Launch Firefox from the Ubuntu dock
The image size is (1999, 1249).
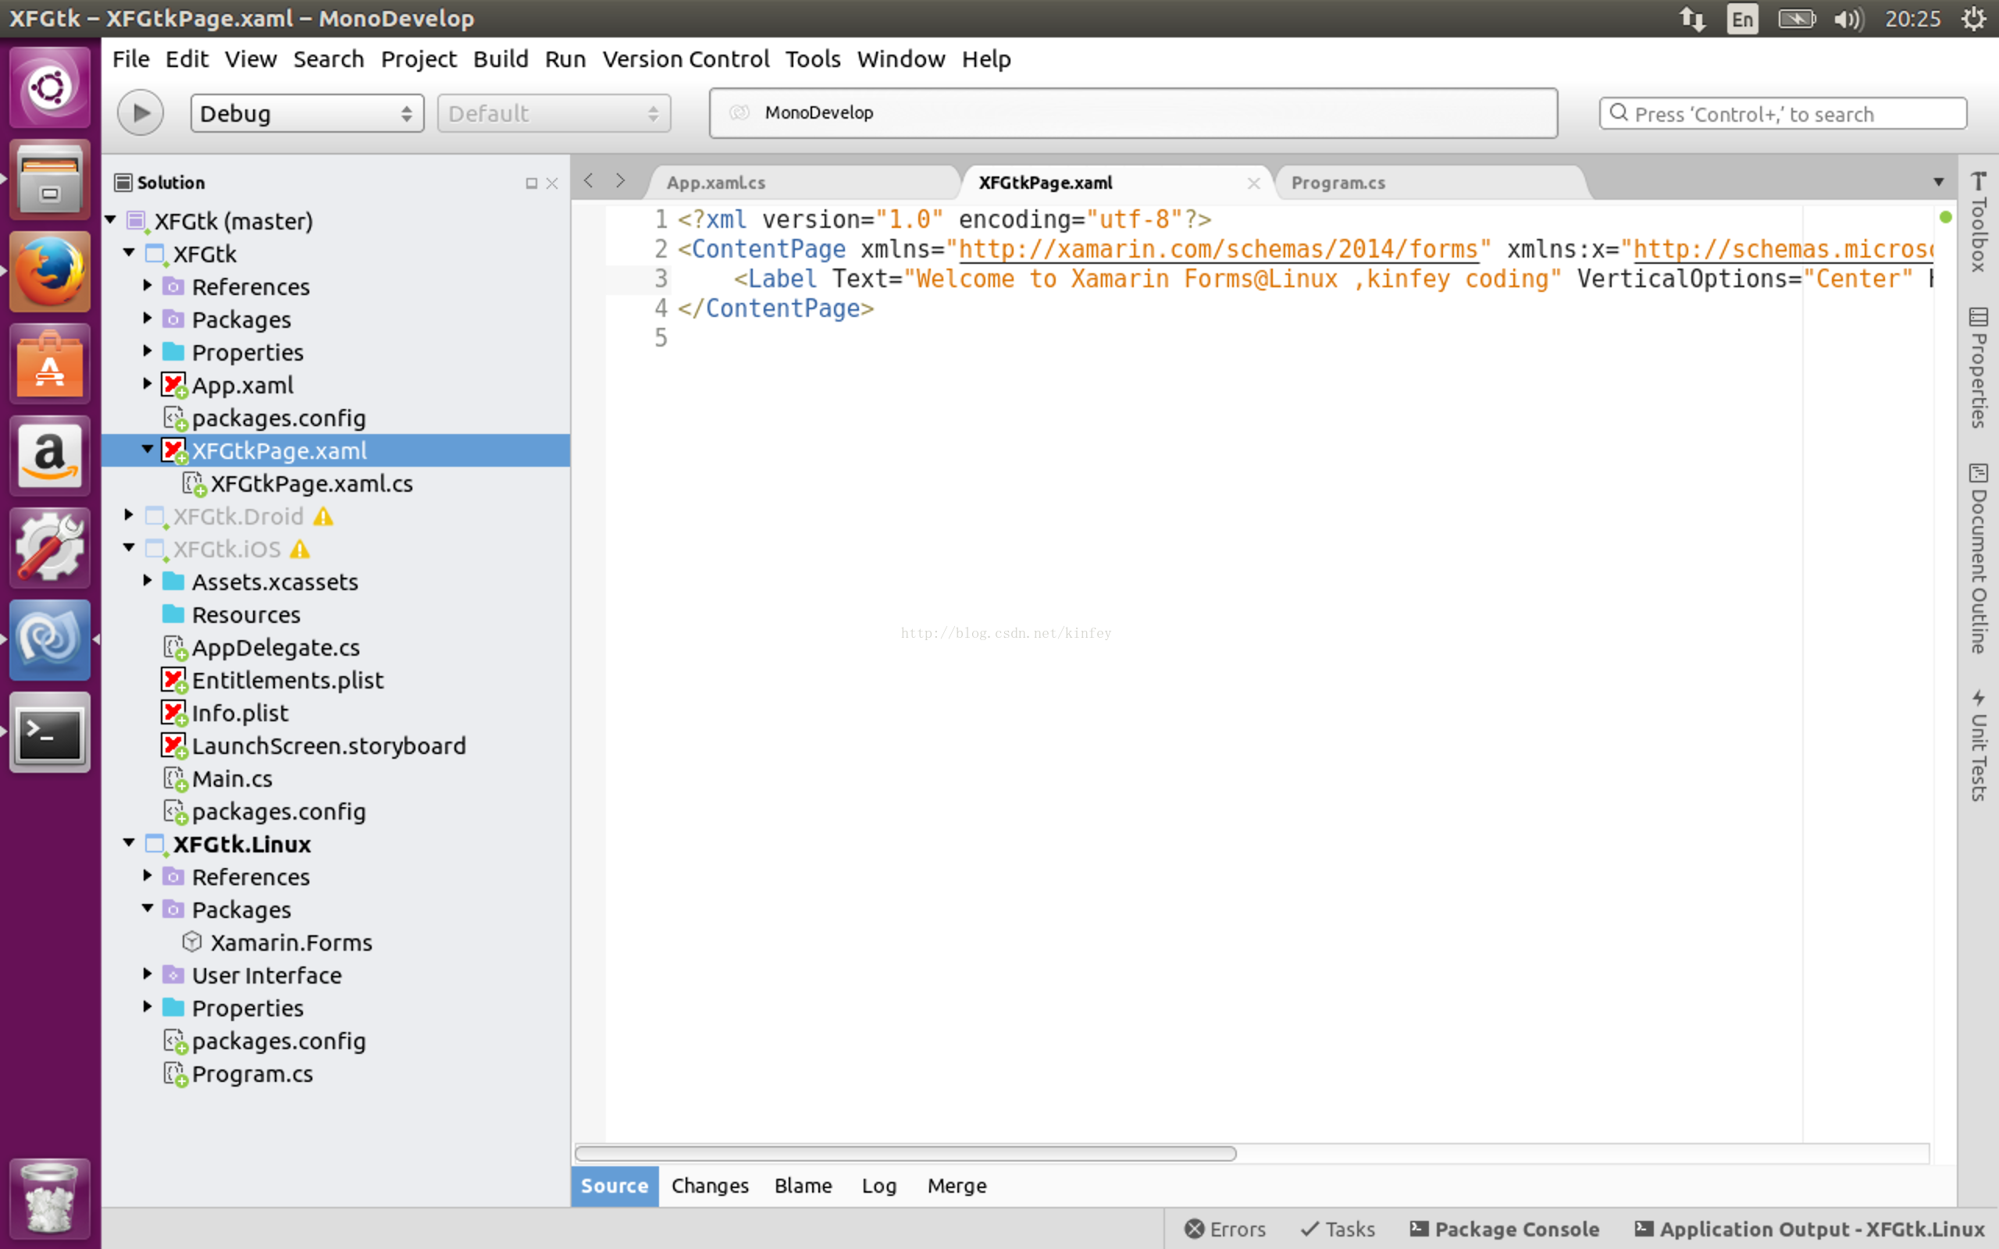point(49,272)
